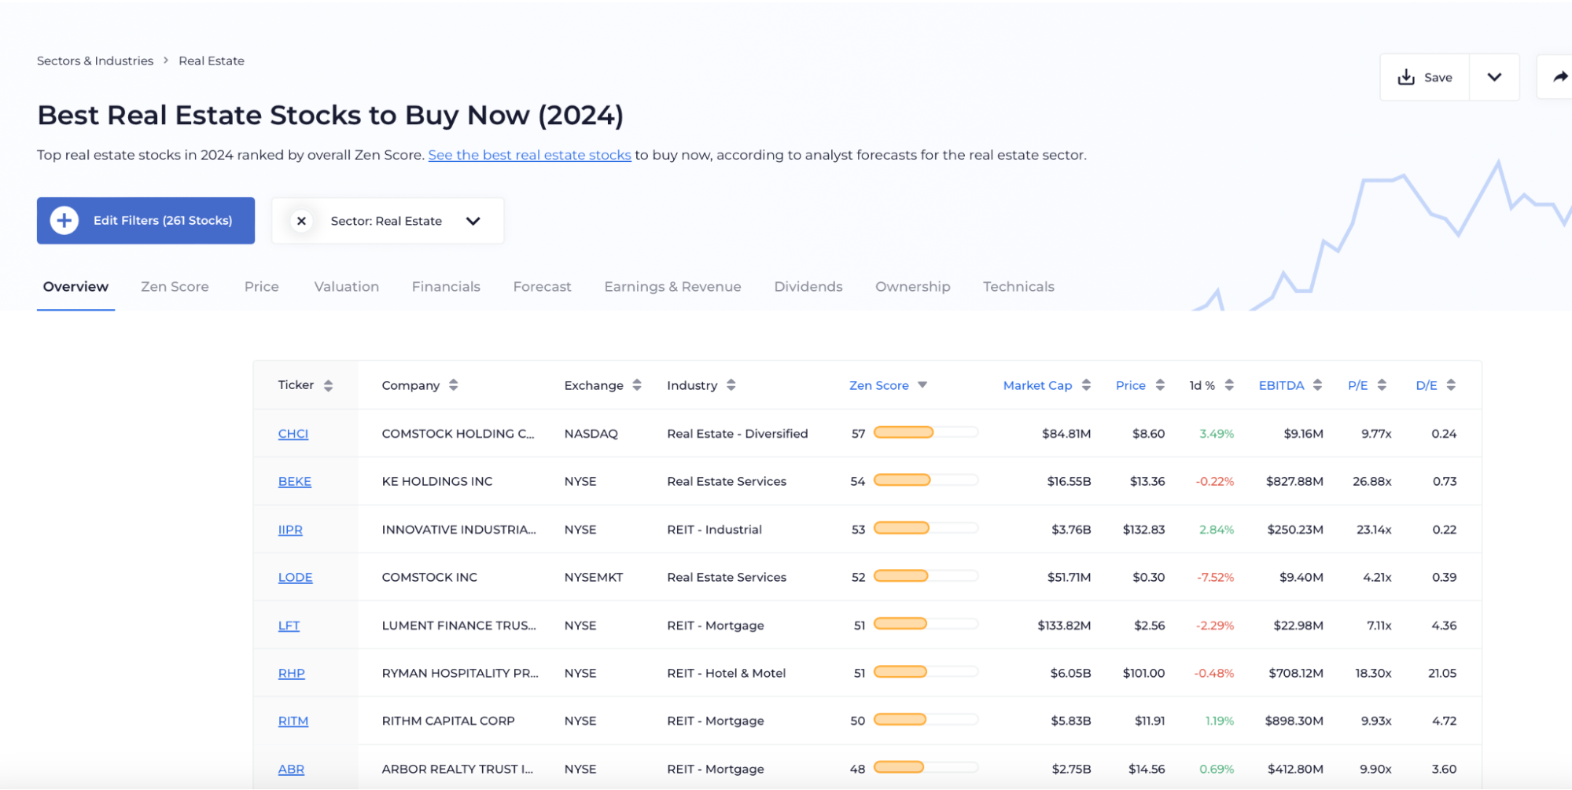Open the Price tab
Screen dimensions: 1572x790
point(262,287)
